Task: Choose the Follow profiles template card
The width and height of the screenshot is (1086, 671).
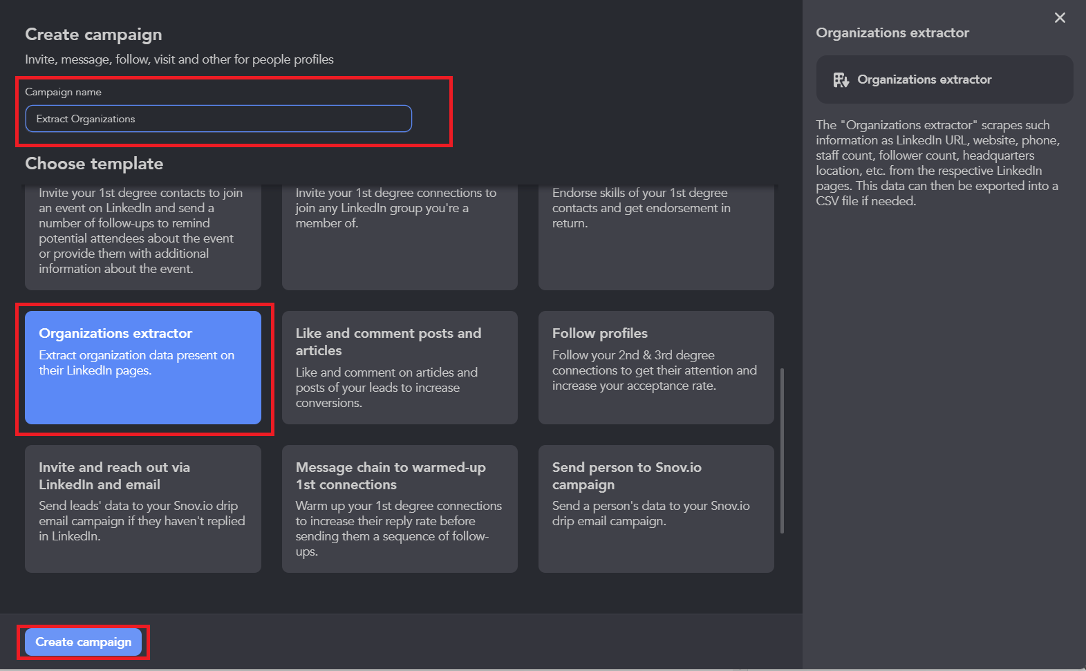Action: (x=656, y=368)
